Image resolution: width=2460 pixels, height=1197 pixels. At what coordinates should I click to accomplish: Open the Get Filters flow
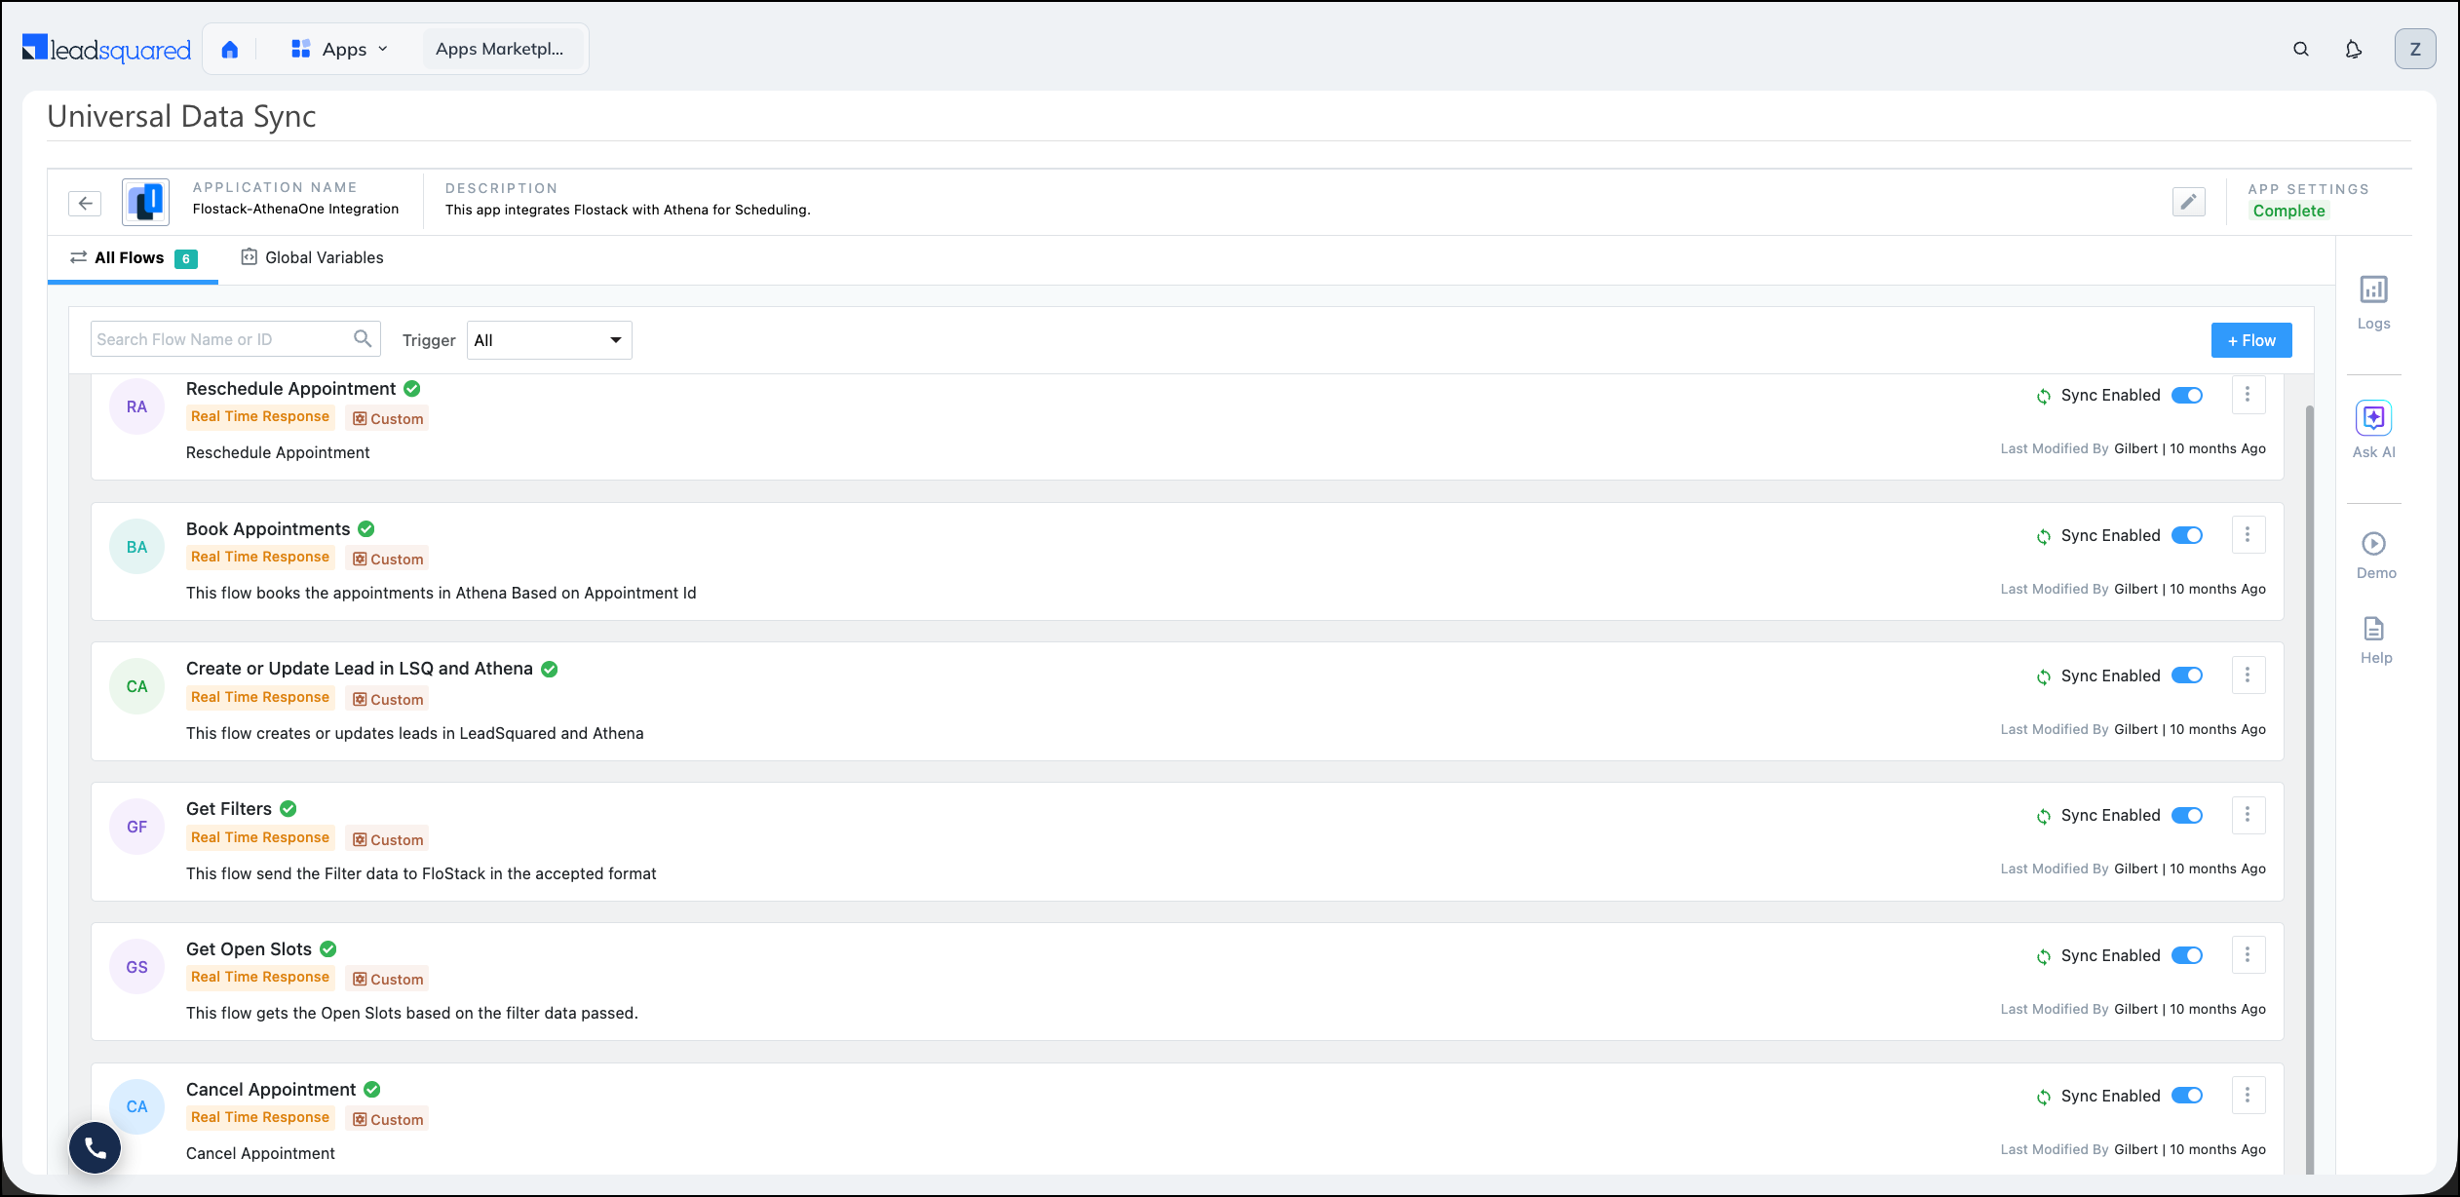228,809
